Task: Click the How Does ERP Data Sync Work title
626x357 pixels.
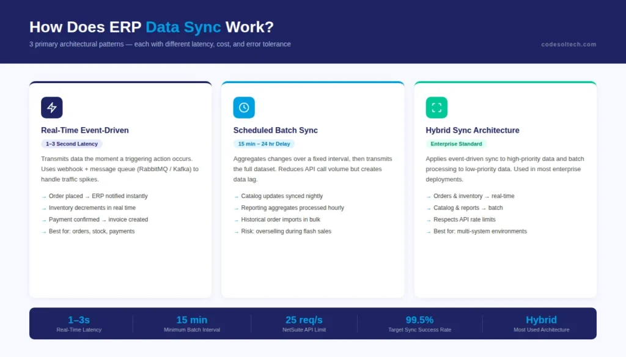Action: tap(152, 27)
